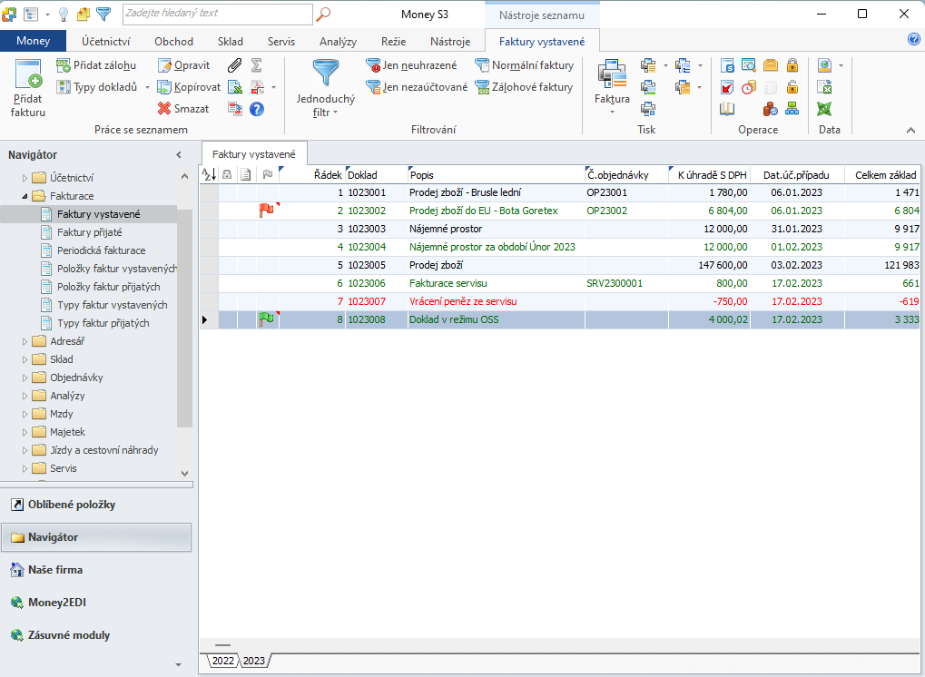Image resolution: width=925 pixels, height=677 pixels.
Task: Switch to the 2022 year tab
Action: point(223,661)
